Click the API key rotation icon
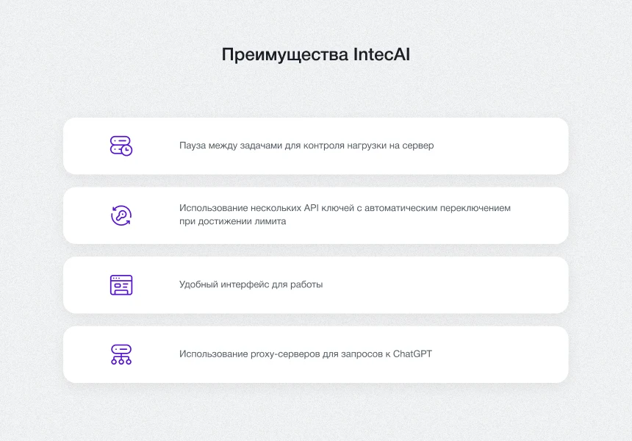The width and height of the screenshot is (632, 441). click(x=121, y=215)
